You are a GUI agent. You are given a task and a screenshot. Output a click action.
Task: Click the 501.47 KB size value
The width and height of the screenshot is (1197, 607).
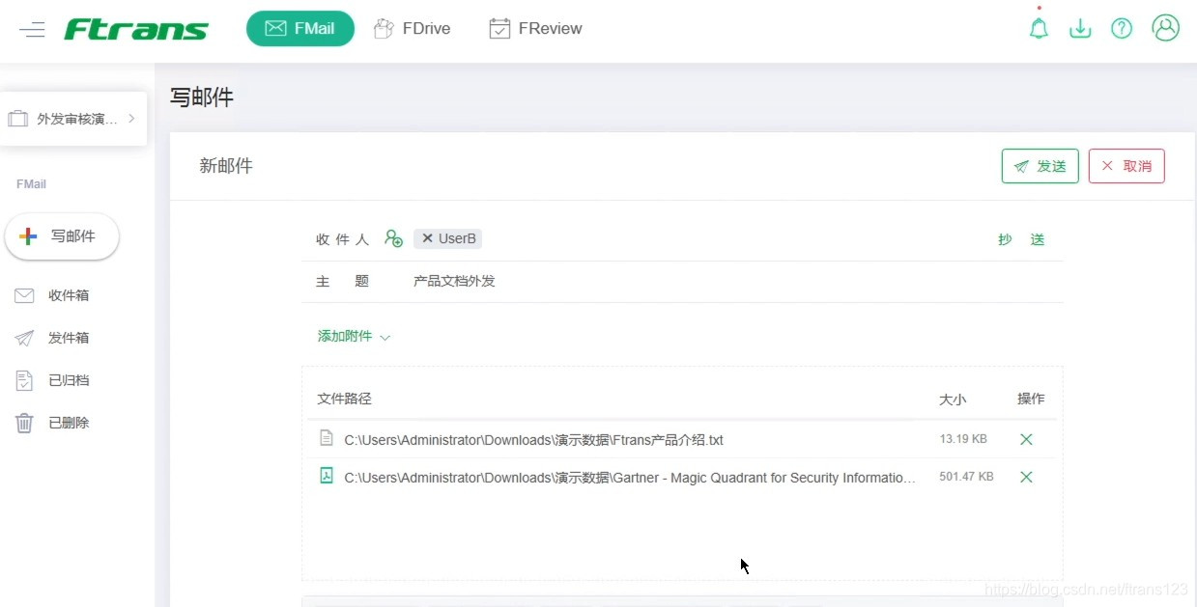click(966, 477)
